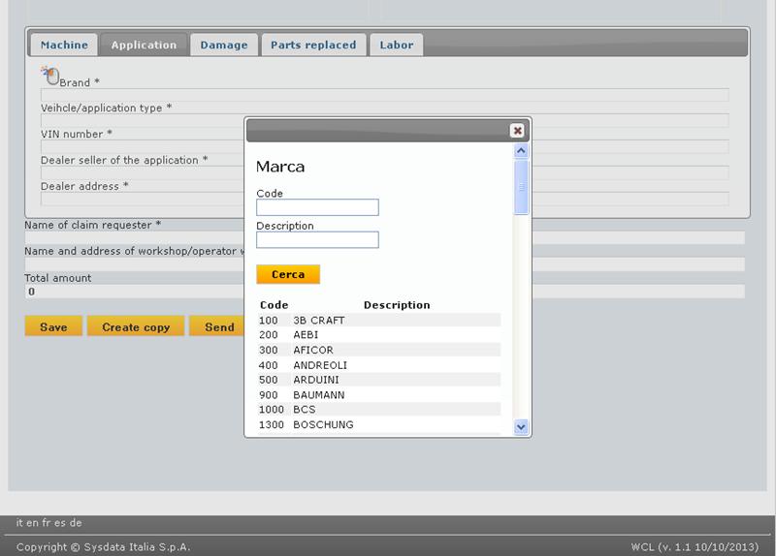Click the Copyright Sysdata Italia S.p.A. text
The image size is (776, 556).
tap(103, 547)
